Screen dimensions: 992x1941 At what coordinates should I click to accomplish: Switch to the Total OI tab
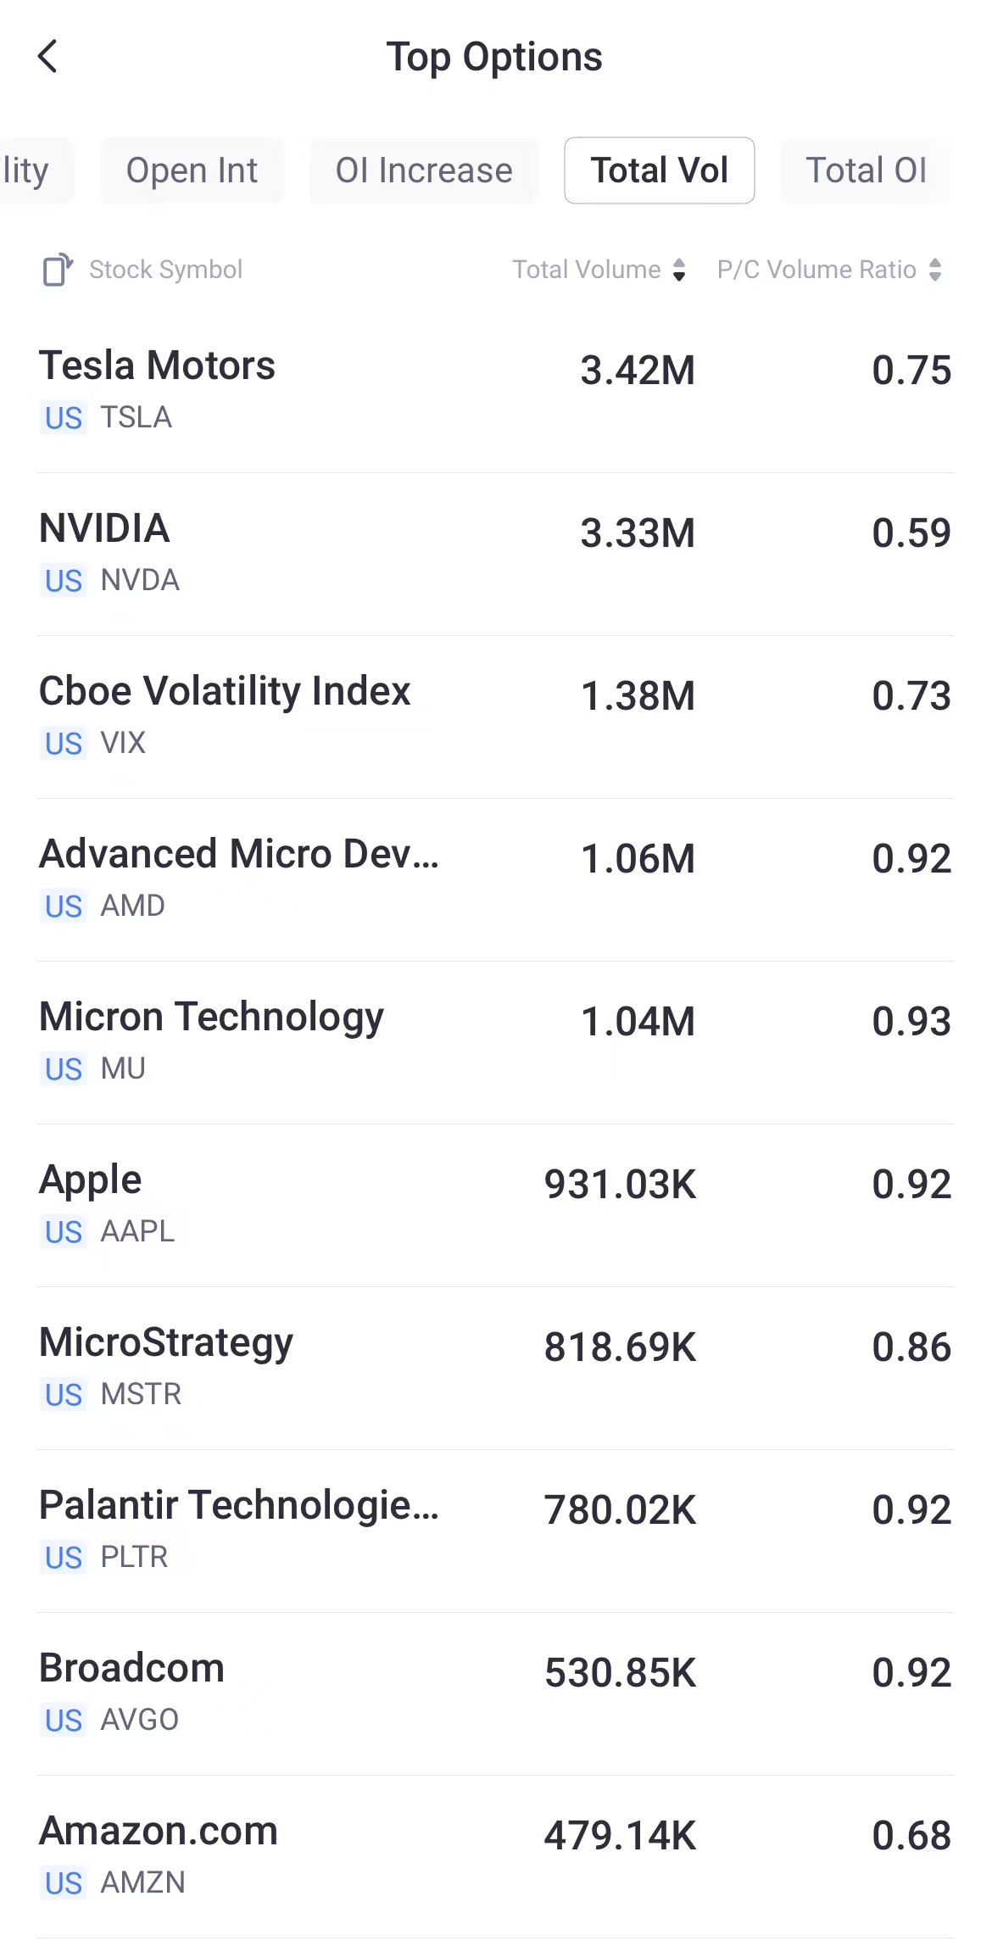[x=866, y=170]
